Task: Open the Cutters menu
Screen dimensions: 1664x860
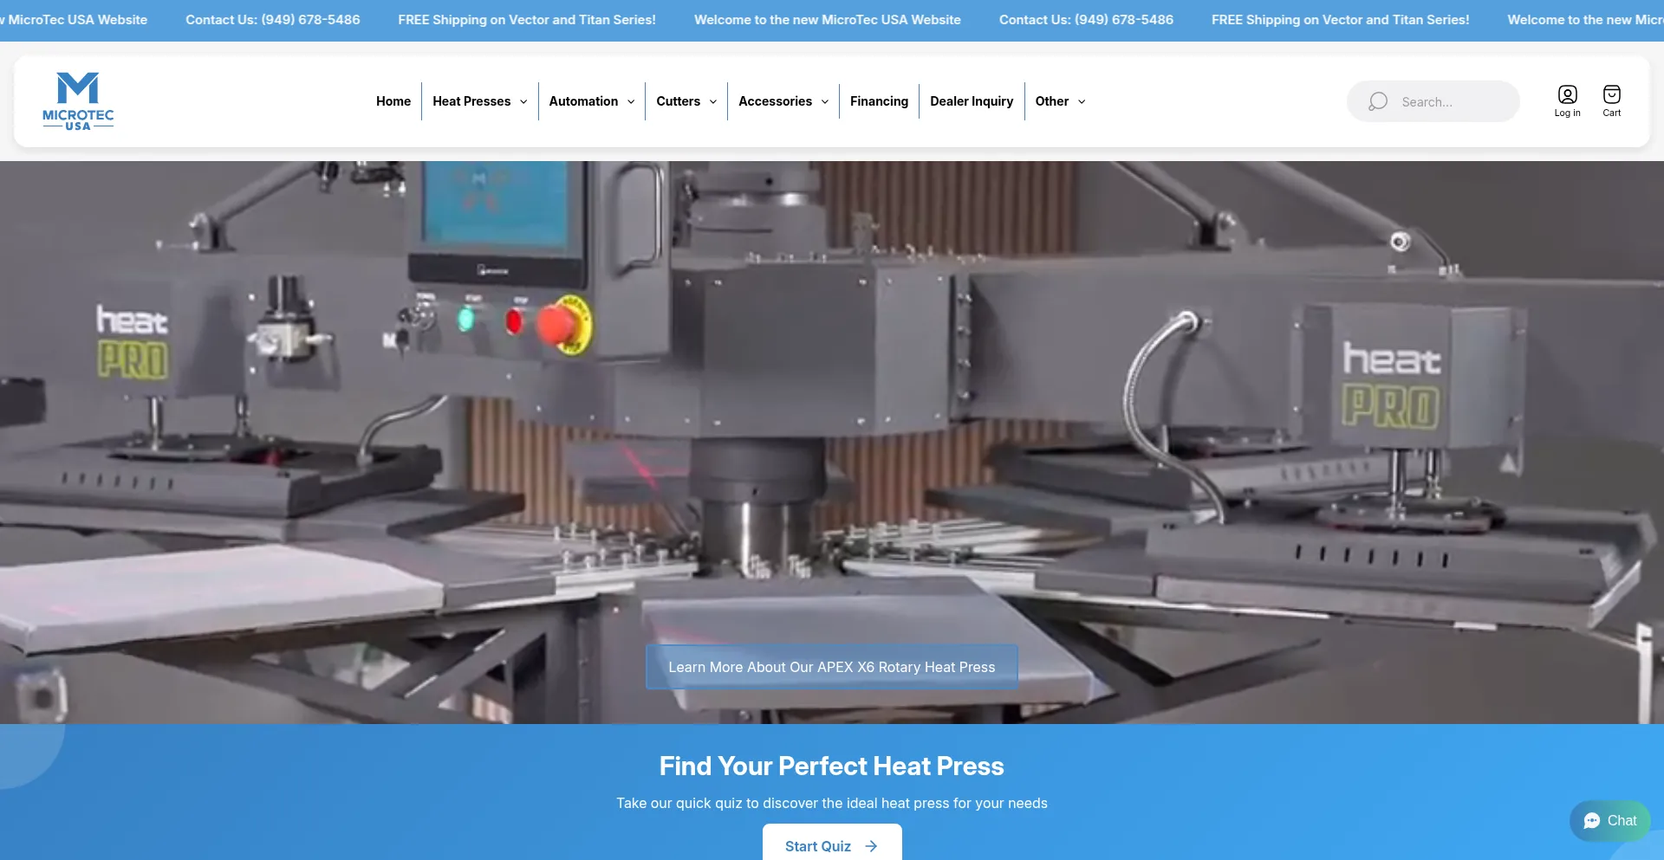Action: pos(678,101)
